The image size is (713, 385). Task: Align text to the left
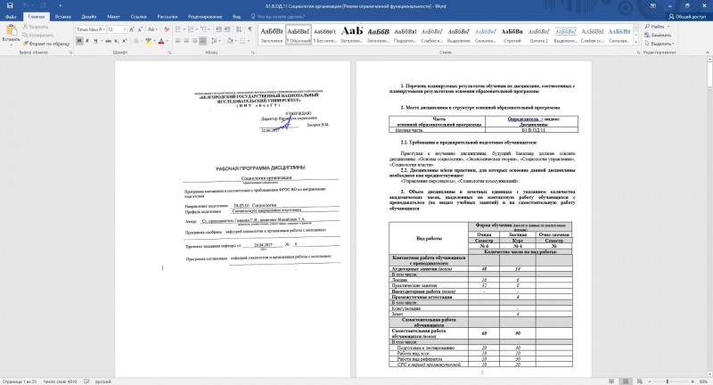pos(177,41)
